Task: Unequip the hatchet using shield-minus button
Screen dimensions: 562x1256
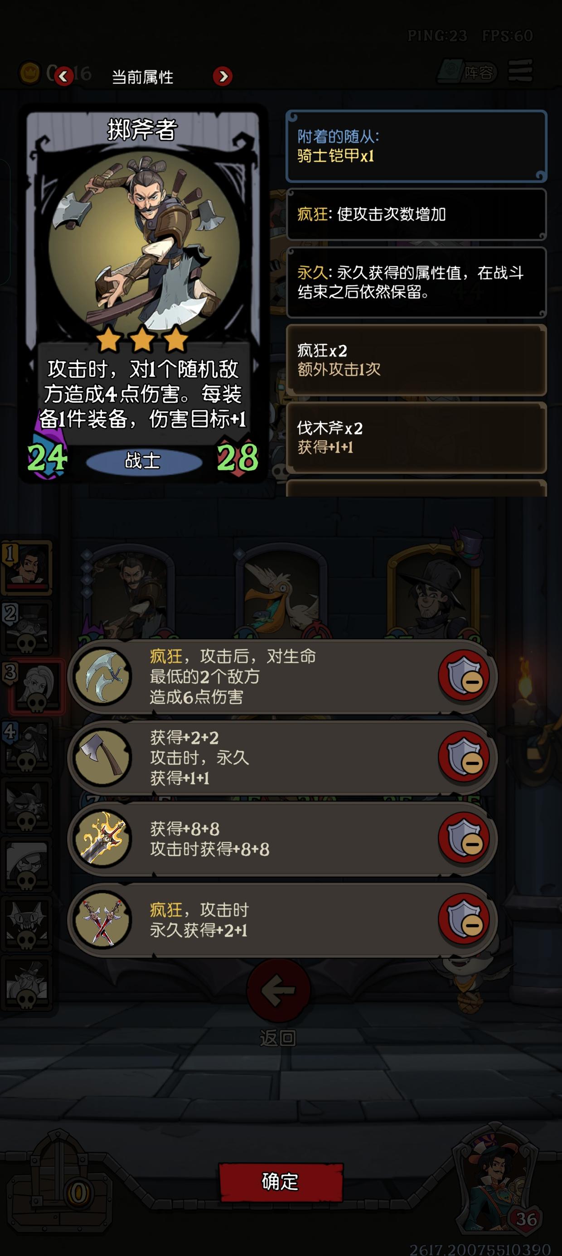Action: [464, 757]
